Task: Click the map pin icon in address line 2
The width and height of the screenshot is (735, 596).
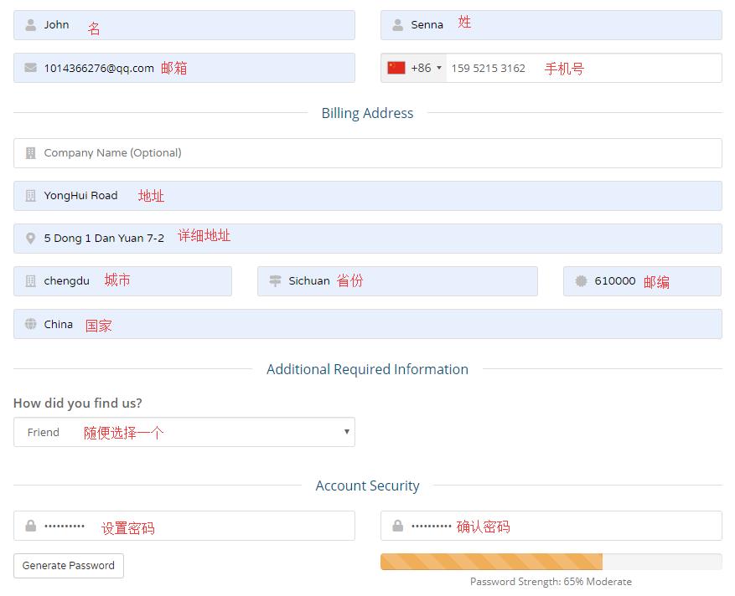Action: tap(30, 239)
